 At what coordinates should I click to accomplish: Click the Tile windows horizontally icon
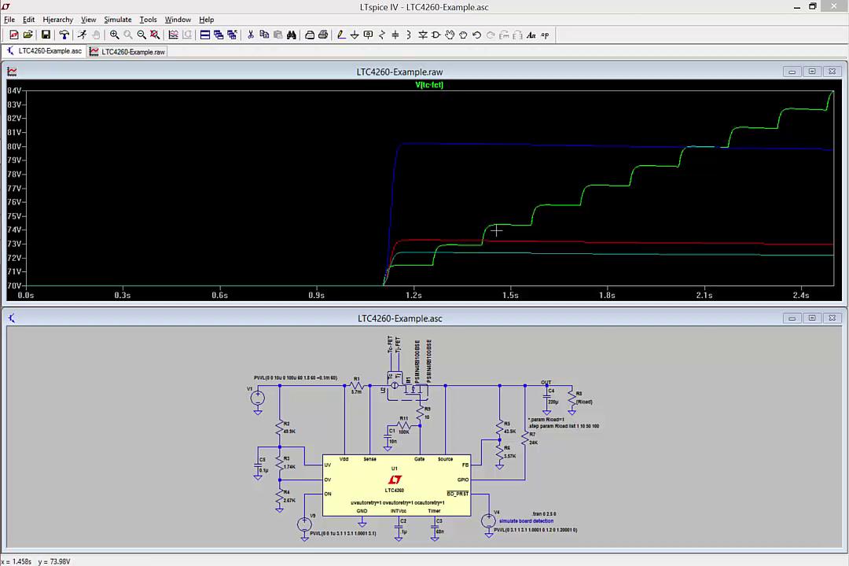(x=205, y=35)
